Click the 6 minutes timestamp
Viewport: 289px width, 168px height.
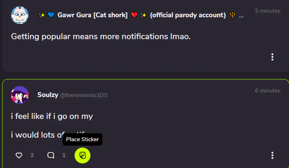coord(267,91)
